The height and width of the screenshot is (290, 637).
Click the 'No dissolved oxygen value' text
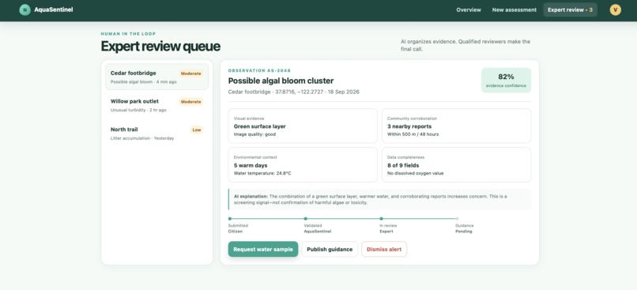[x=415, y=173]
